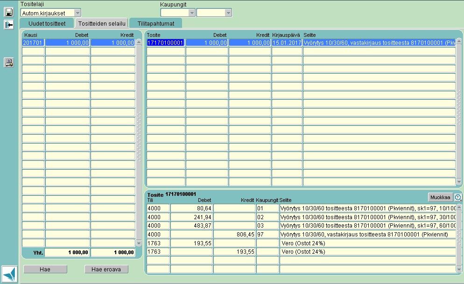Viewport: 464px width, 284px height.
Task: Click scroll up arrow of Tosite list
Action: coord(459,42)
